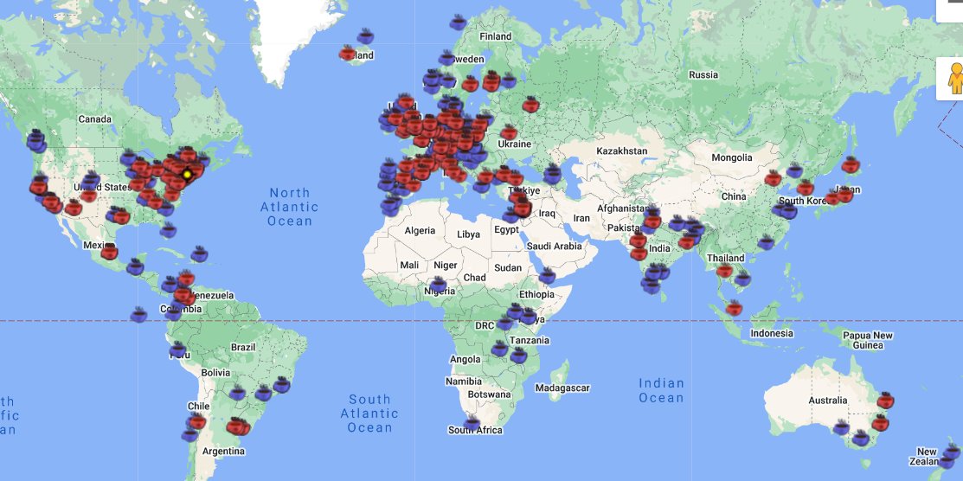The width and height of the screenshot is (963, 481).
Task: Open the upper blue cup marker in New Zealand
Action: pyautogui.click(x=952, y=452)
